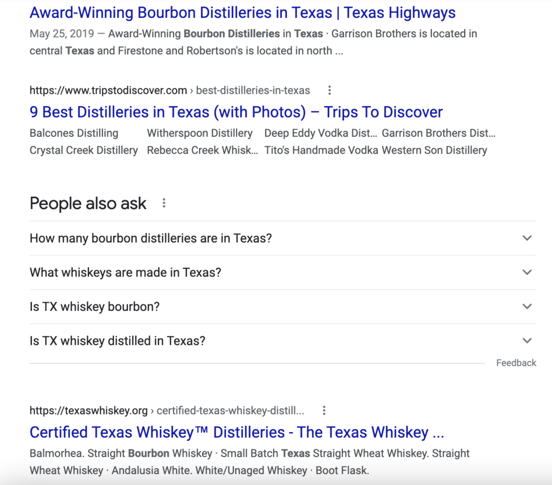Image resolution: width=552 pixels, height=485 pixels.
Task: Open three-dot menu beside tripstodiscover.com URL
Action: (x=329, y=91)
